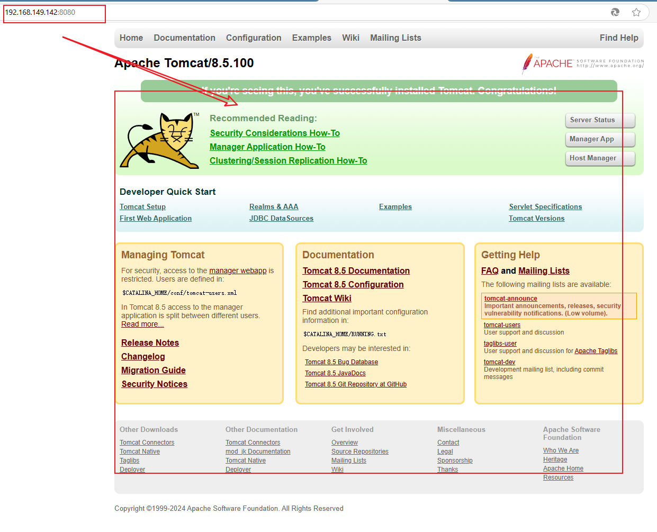Open Tomcat 8.5 Git Repository at GitHub
The width and height of the screenshot is (657, 532).
(356, 384)
